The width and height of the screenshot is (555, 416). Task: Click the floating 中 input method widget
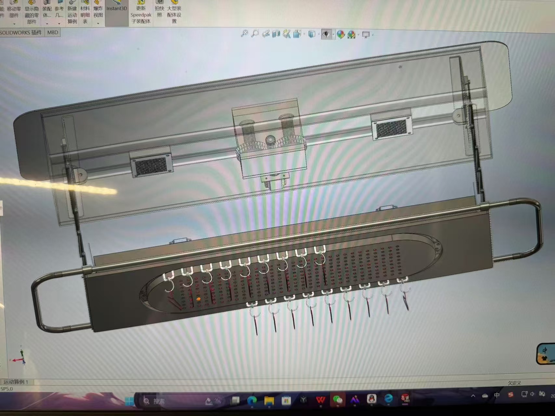click(546, 354)
